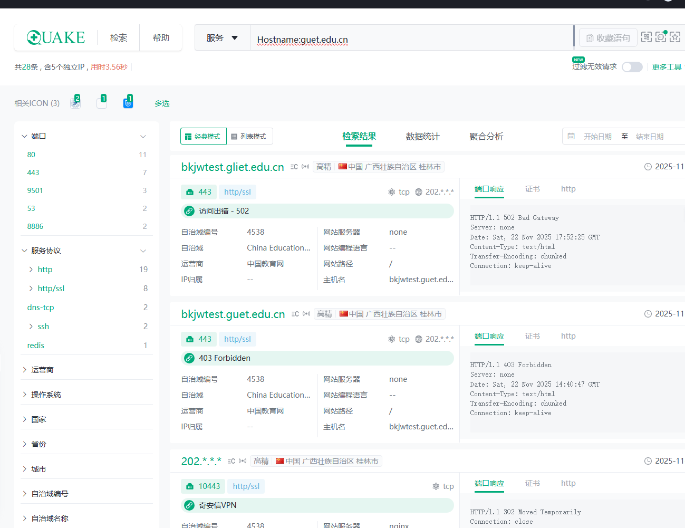Switch to 经典模式 view
This screenshot has height=528, width=685.
point(204,136)
